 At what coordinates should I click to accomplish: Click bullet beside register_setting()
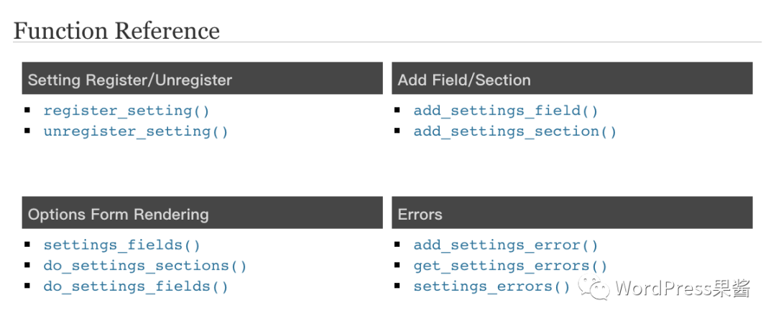click(27, 109)
